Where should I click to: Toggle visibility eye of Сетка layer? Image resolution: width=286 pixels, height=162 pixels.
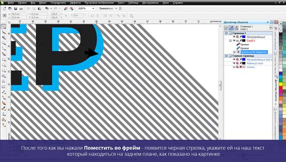234,67
